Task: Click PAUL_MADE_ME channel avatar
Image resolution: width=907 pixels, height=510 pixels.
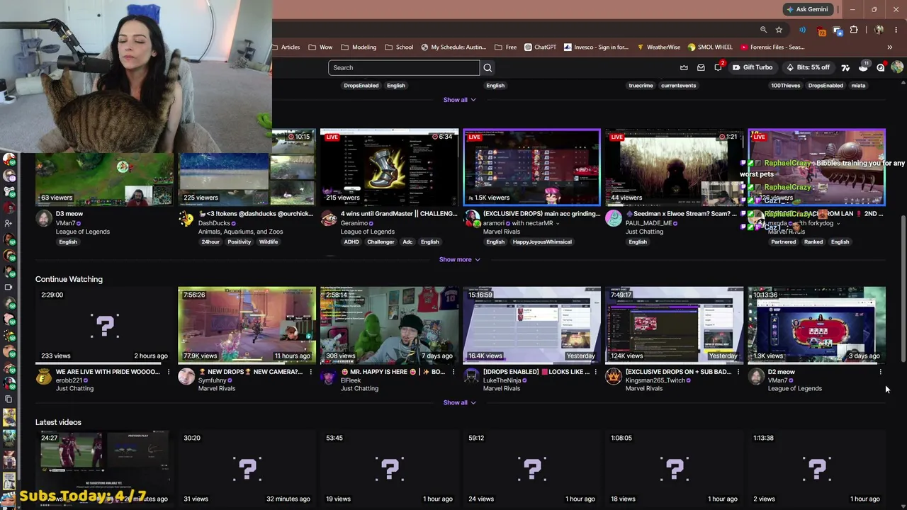Action: (x=614, y=218)
